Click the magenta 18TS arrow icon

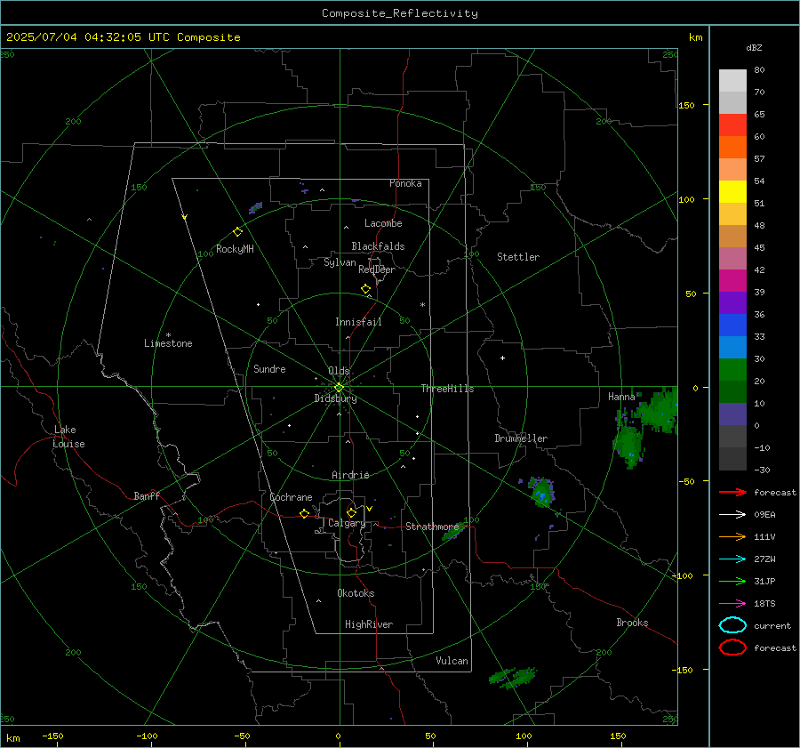(x=732, y=603)
